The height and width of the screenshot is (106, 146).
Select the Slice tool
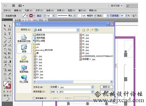tap(10, 74)
